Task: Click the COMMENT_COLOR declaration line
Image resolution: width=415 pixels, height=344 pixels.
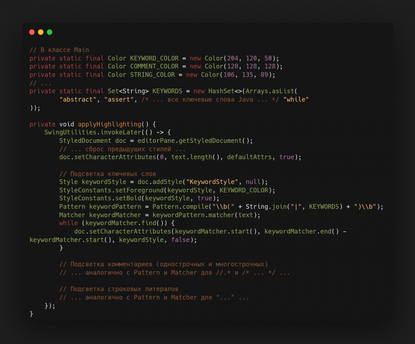Action: pyautogui.click(x=154, y=66)
